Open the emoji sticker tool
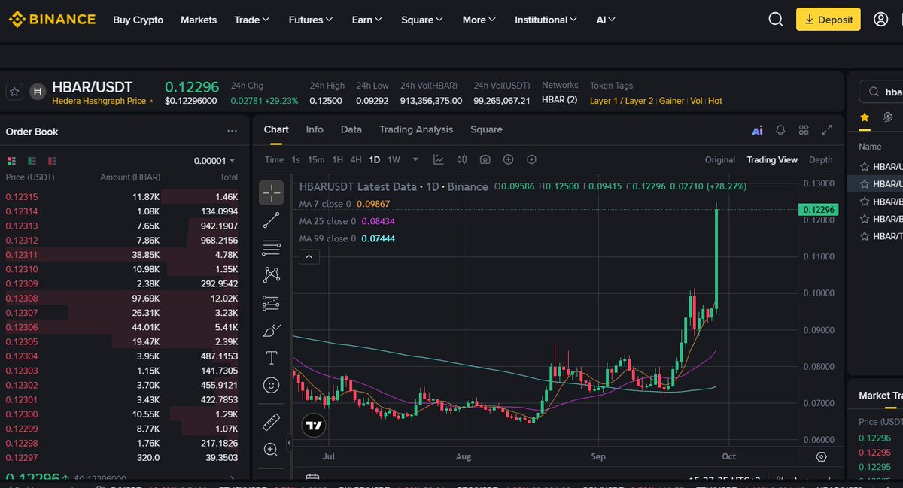Image resolution: width=903 pixels, height=488 pixels. pos(272,385)
